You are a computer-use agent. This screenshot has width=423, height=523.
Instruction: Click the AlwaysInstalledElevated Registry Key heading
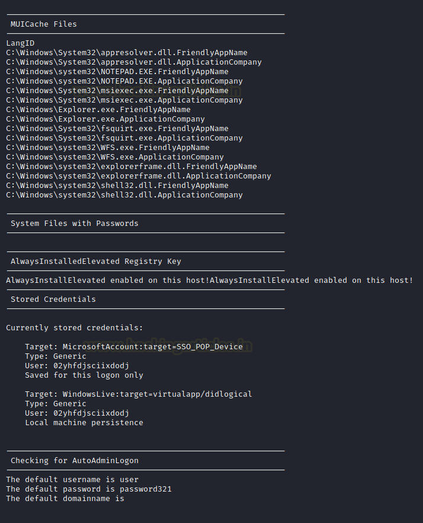(96, 261)
